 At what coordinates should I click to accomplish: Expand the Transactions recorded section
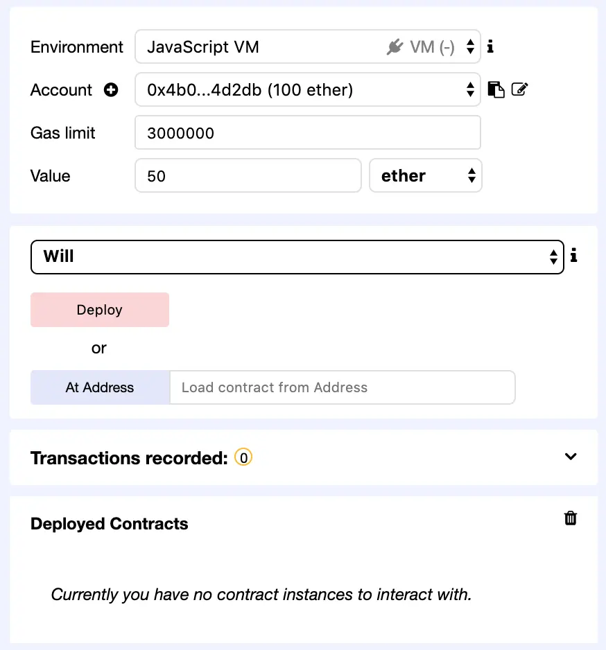point(571,457)
